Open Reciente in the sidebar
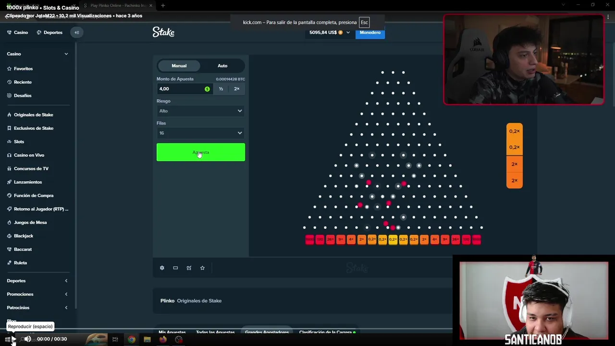615x346 pixels. tap(19, 82)
